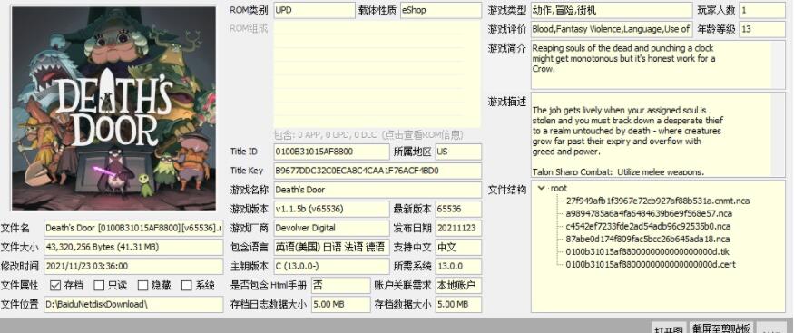Viewport: 794px width, 333px height.
Task: Click the 发布日期 field 20211123
Action: click(x=458, y=228)
